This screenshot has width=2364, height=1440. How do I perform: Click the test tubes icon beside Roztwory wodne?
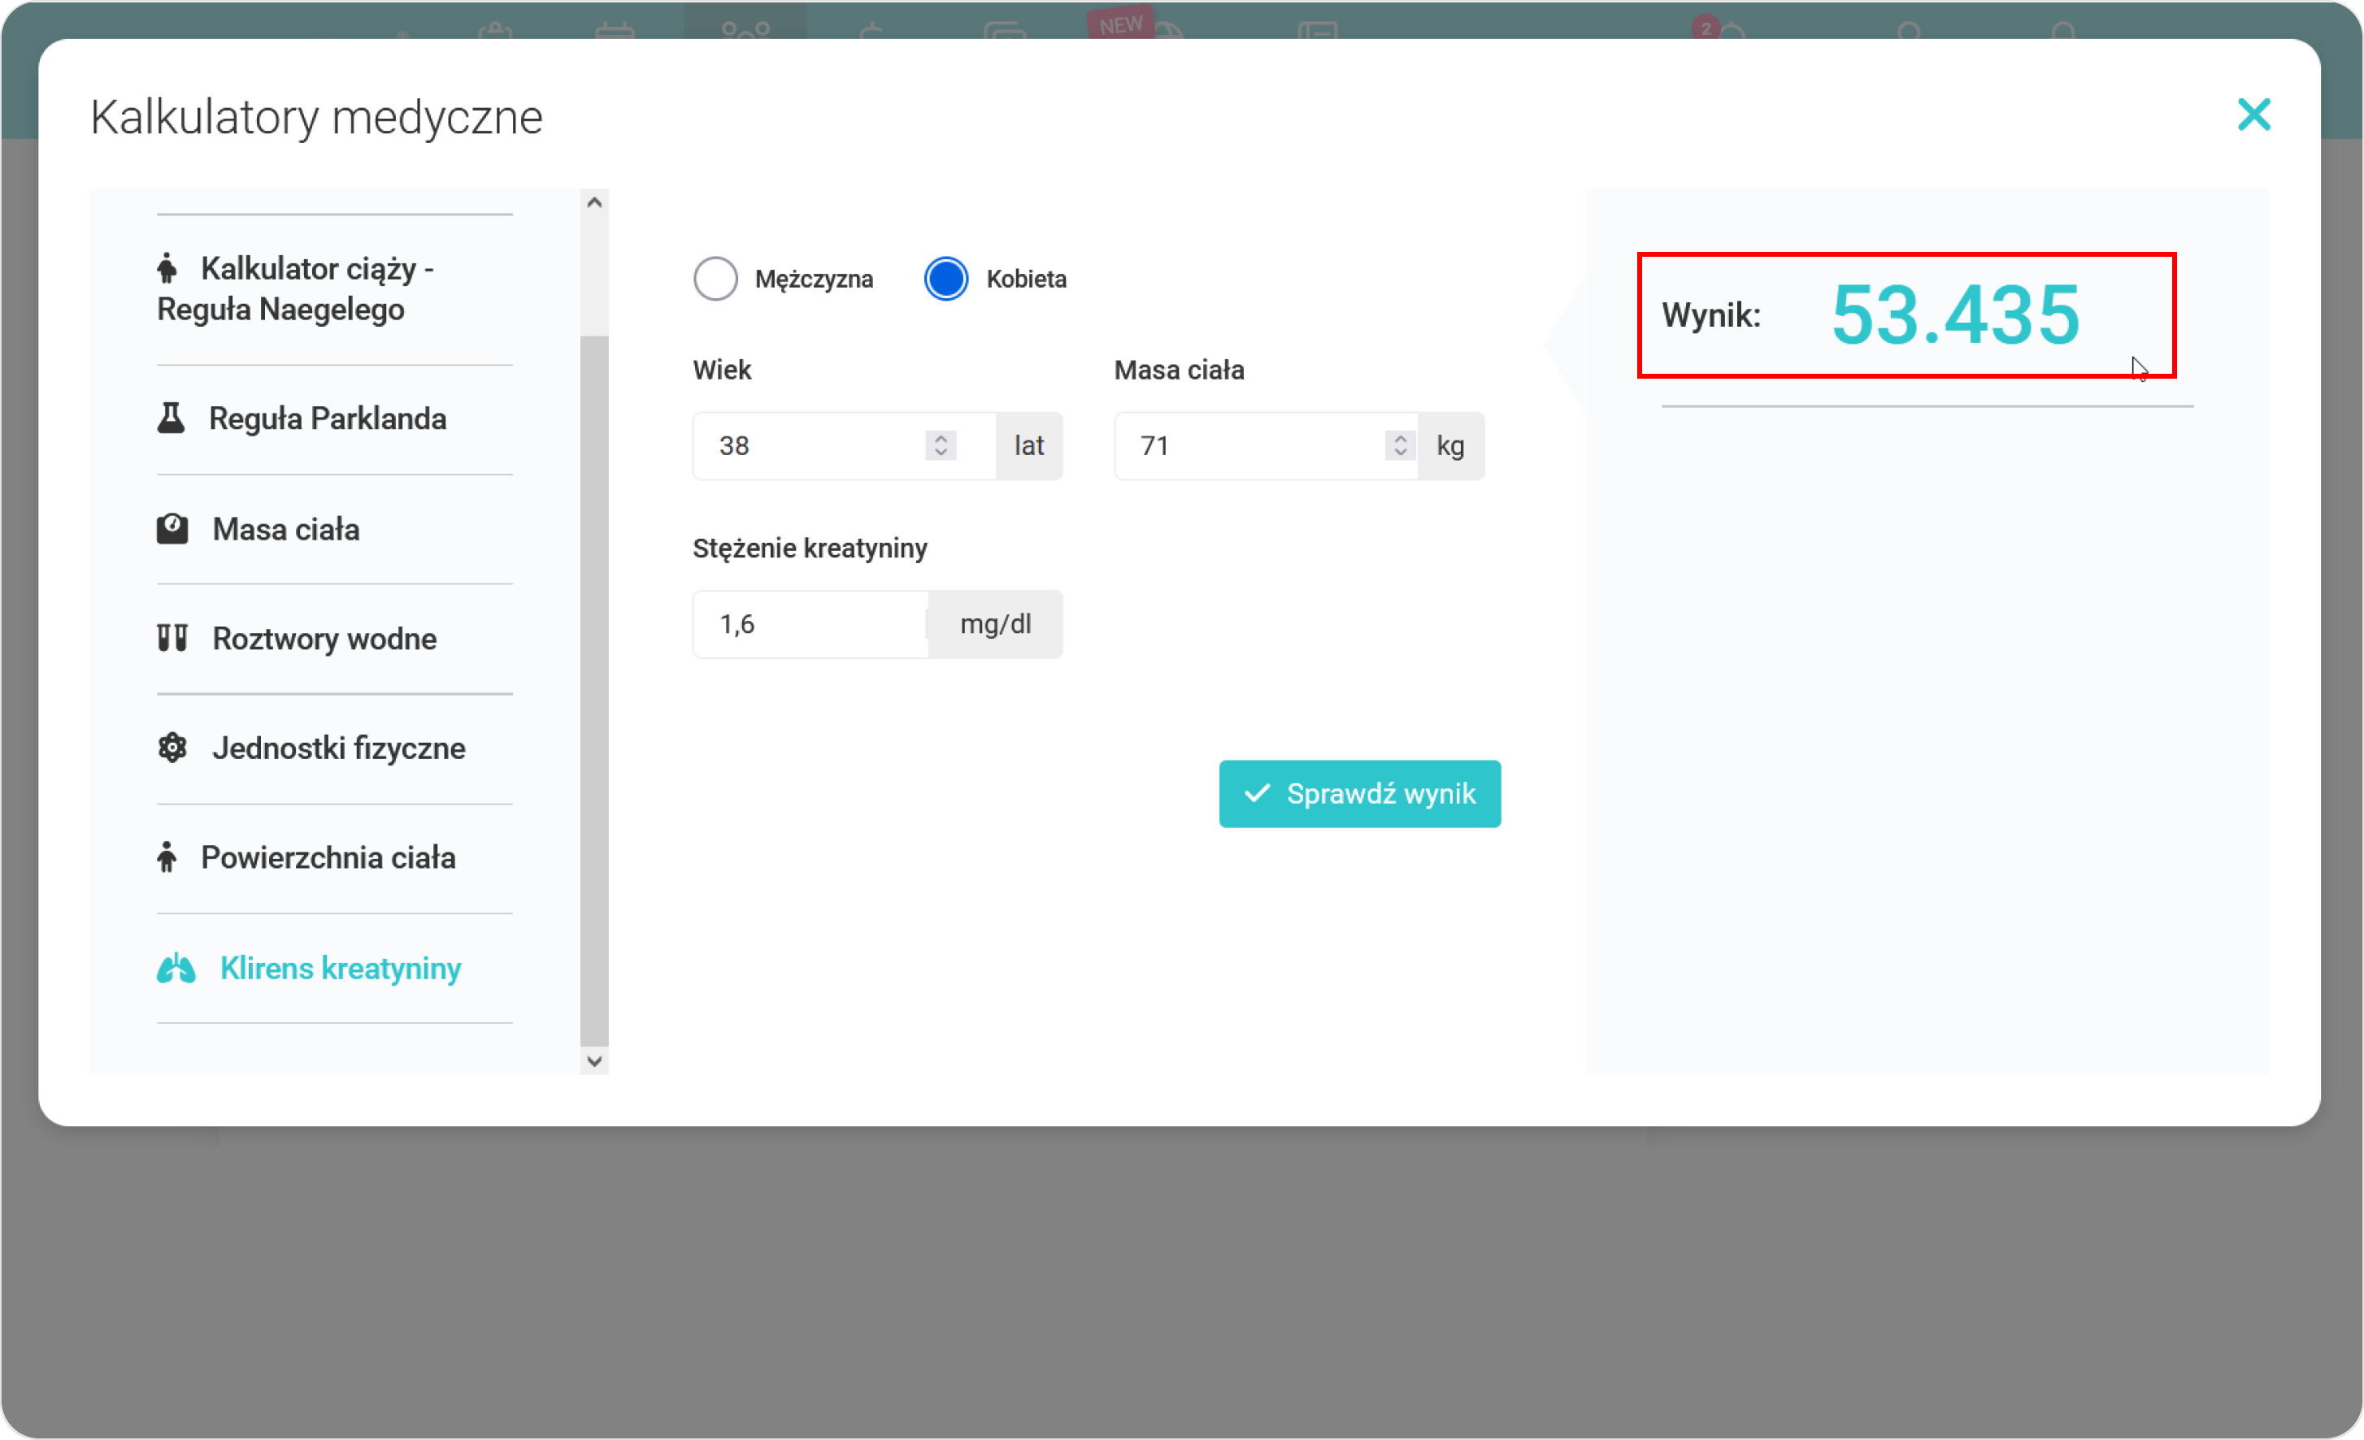tap(172, 638)
